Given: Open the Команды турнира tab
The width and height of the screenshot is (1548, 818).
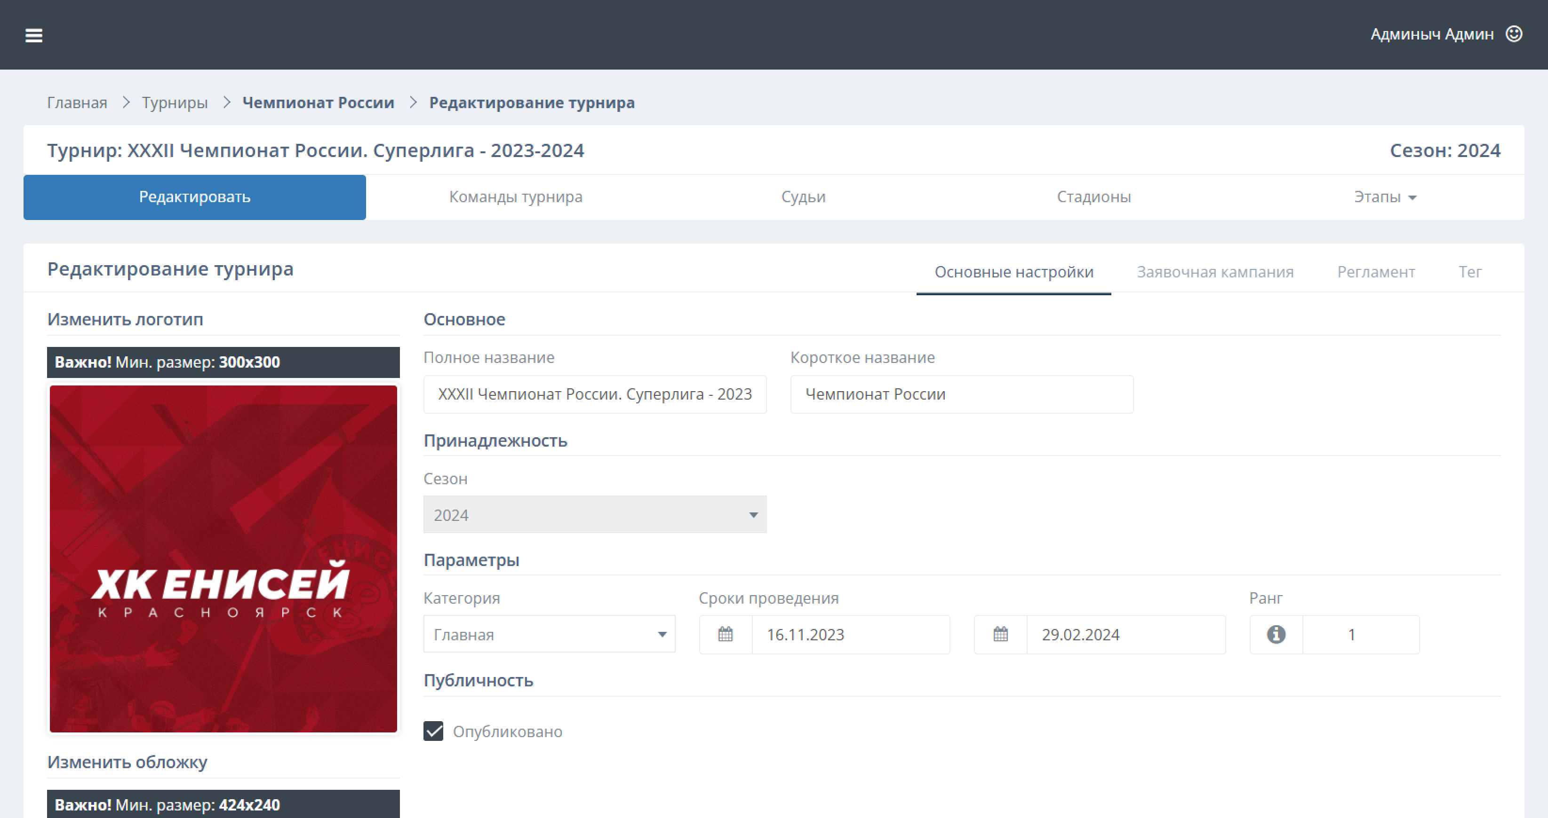Looking at the screenshot, I should 516,197.
